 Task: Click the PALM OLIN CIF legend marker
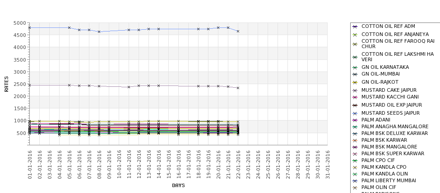tap(355, 188)
